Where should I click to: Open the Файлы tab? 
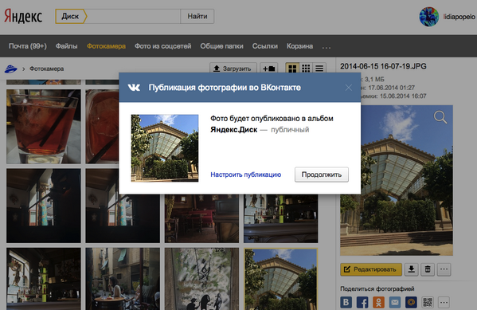click(x=66, y=46)
